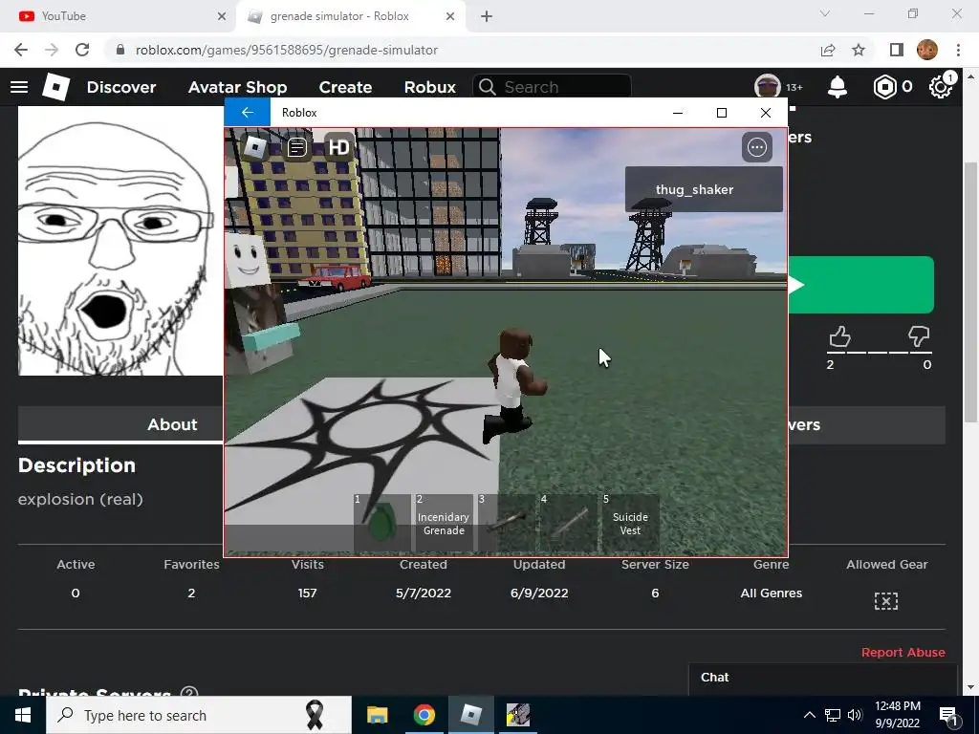Screen dimensions: 979x734
Task: Open the three-dots more menu in game
Action: point(757,147)
